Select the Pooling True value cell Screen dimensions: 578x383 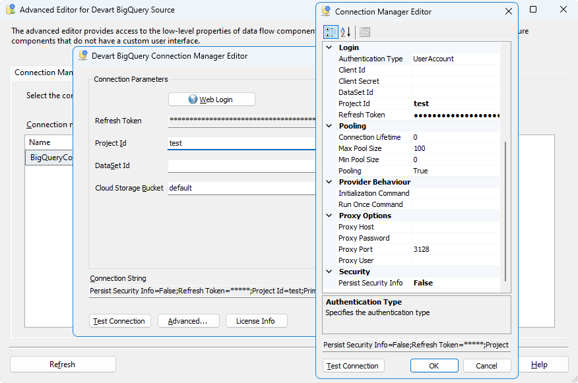click(x=455, y=171)
